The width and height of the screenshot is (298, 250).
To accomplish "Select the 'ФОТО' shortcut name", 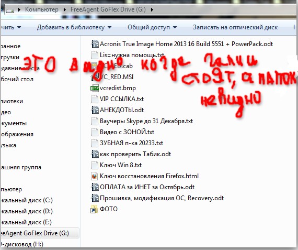I will [x=109, y=209].
